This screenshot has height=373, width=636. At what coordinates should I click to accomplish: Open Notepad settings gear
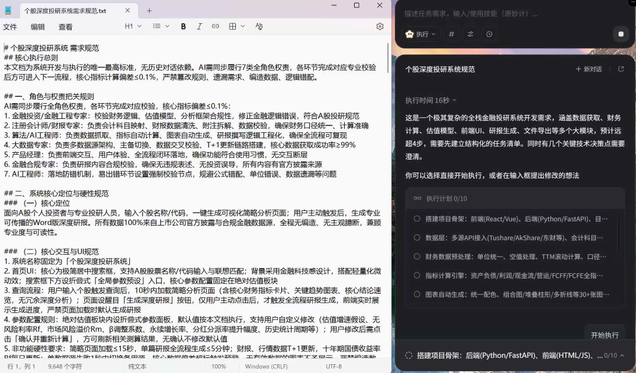click(x=380, y=26)
